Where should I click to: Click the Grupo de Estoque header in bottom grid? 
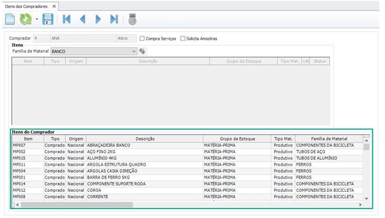point(237,139)
